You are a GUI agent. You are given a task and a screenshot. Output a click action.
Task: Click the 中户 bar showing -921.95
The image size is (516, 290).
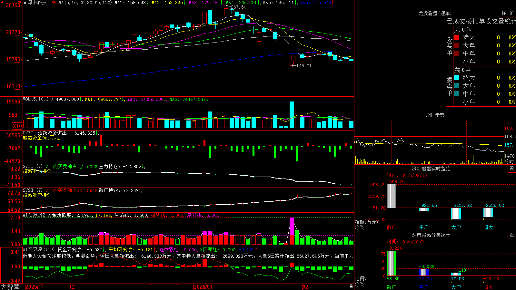(424, 209)
